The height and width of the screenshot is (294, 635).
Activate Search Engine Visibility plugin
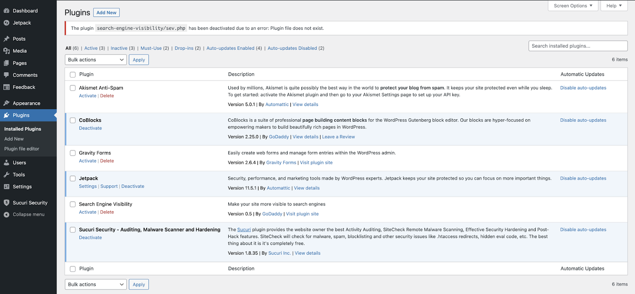pos(88,212)
